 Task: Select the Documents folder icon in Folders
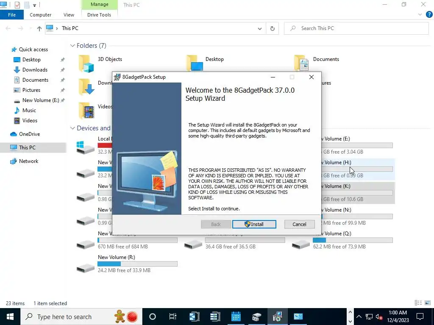click(301, 63)
